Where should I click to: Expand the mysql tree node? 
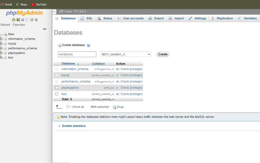click(x=1, y=44)
